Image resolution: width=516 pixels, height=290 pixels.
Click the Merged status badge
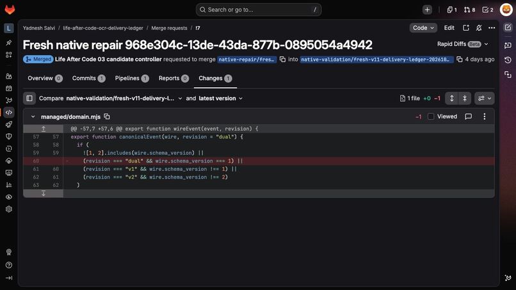(38, 60)
